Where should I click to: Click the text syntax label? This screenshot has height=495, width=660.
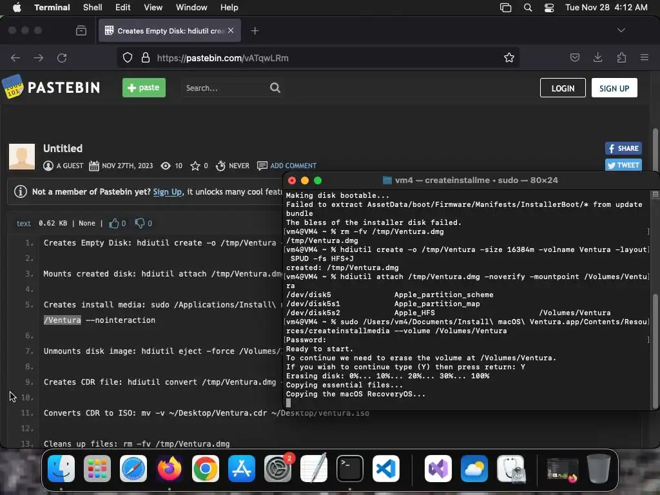pos(24,224)
